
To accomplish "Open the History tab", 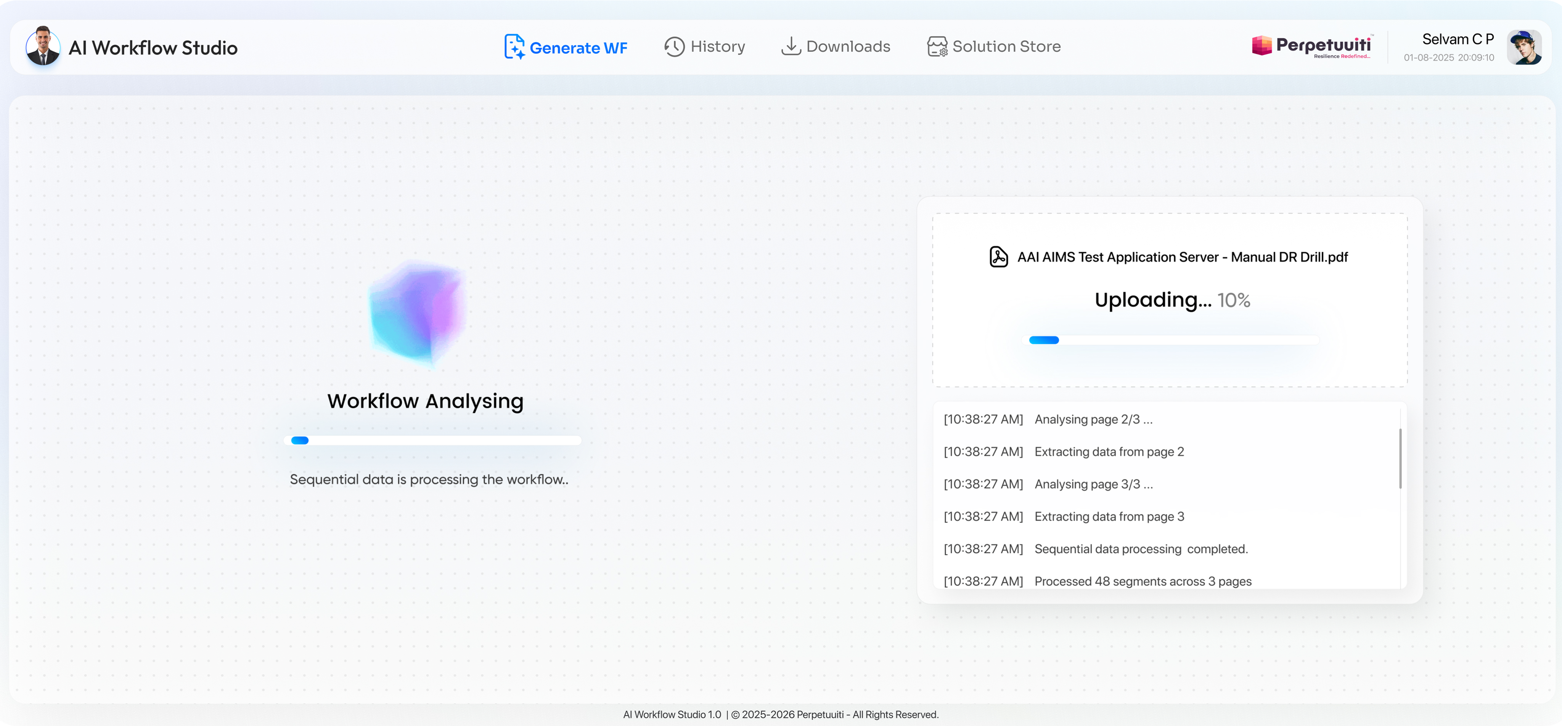I will pos(717,46).
